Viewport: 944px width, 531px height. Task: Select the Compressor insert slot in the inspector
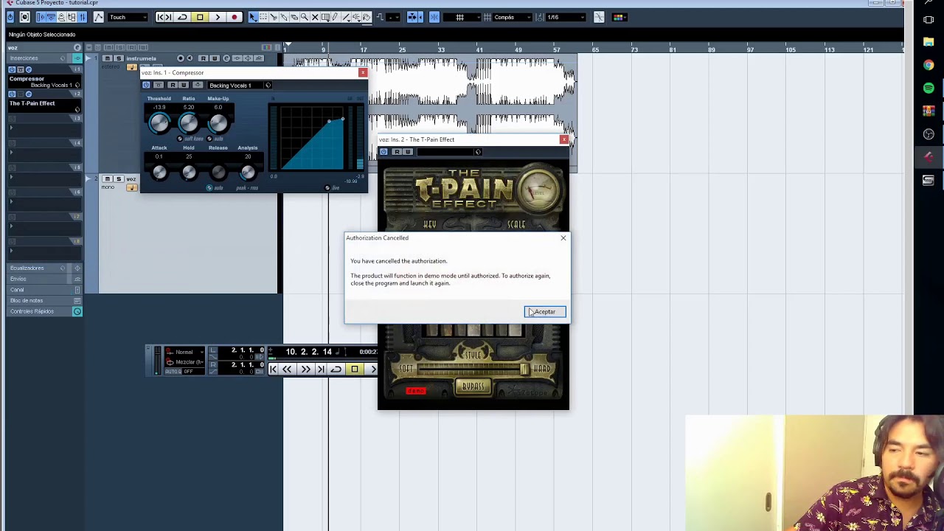tap(44, 81)
